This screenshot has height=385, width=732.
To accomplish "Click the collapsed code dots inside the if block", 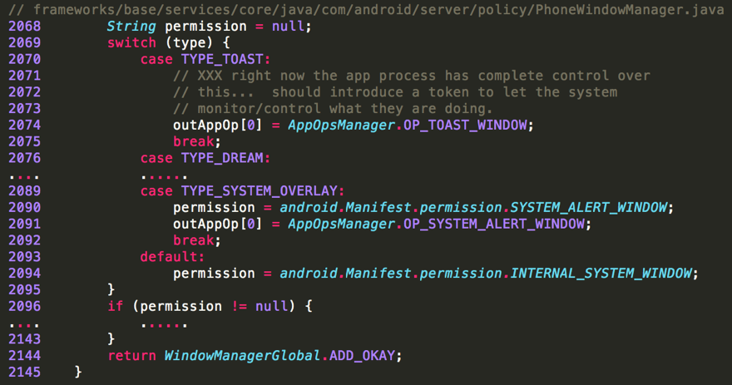I will point(163,323).
